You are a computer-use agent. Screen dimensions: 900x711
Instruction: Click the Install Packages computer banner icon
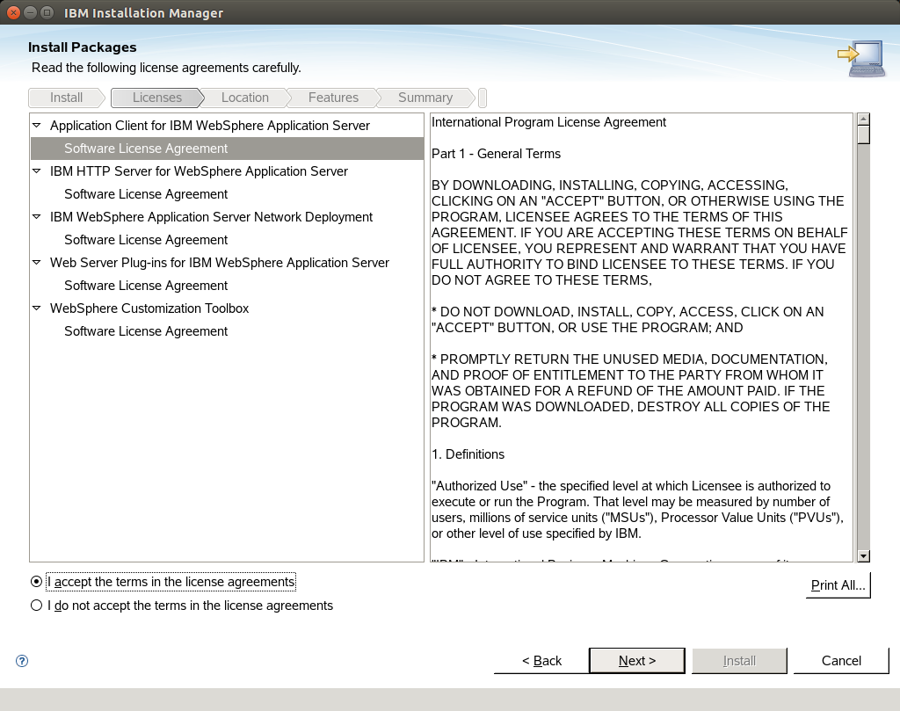861,59
